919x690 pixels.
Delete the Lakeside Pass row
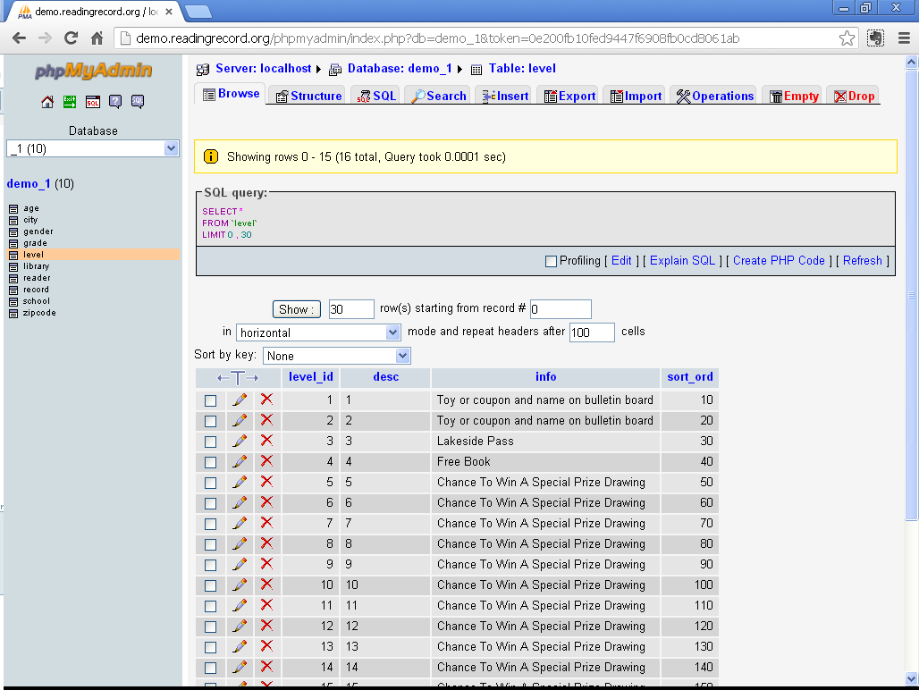266,441
